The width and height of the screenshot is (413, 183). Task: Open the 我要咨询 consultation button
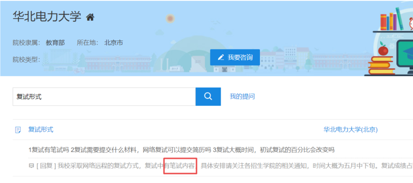coord(235,57)
